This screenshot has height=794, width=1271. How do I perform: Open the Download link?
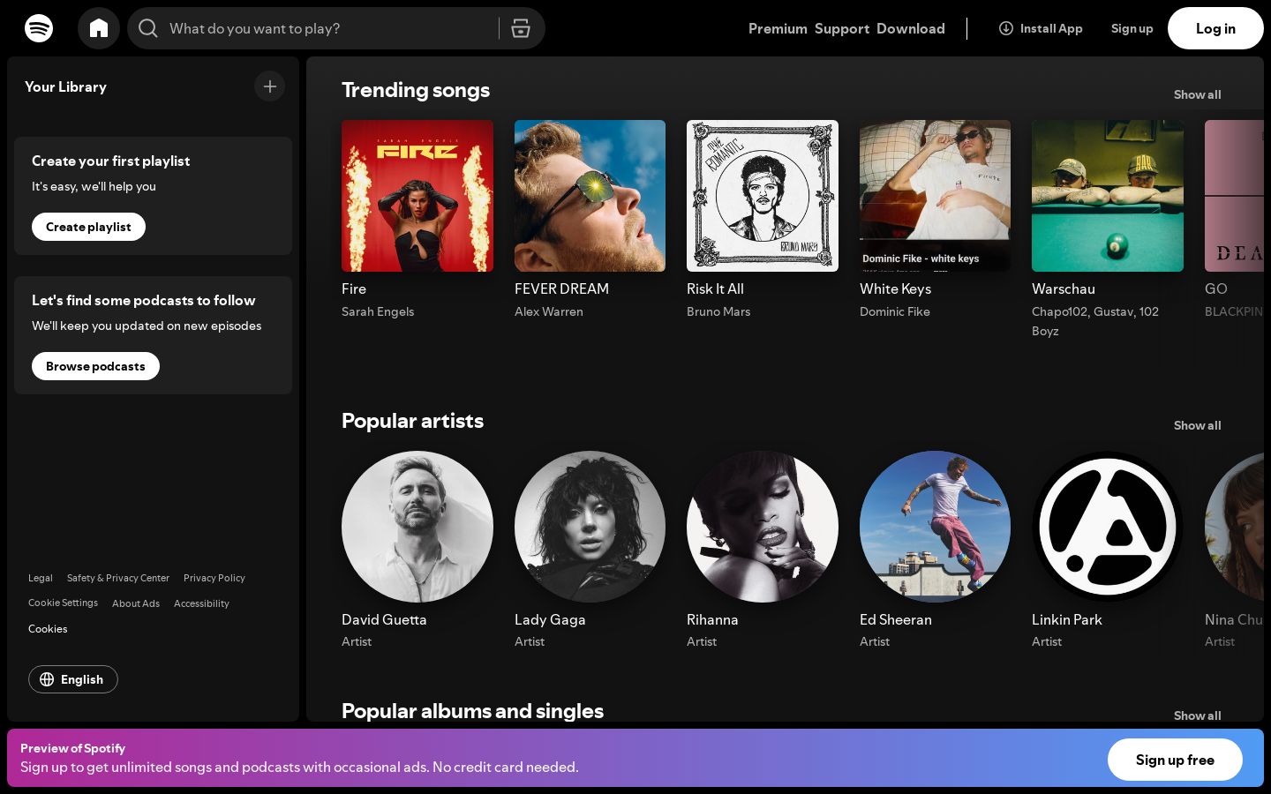(x=911, y=28)
